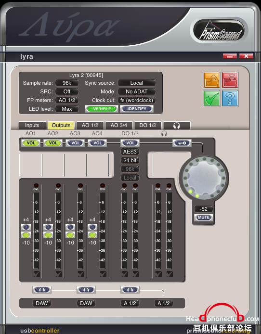Open the LED level Max dropdown
This screenshot has width=261, height=334.
[x=67, y=109]
